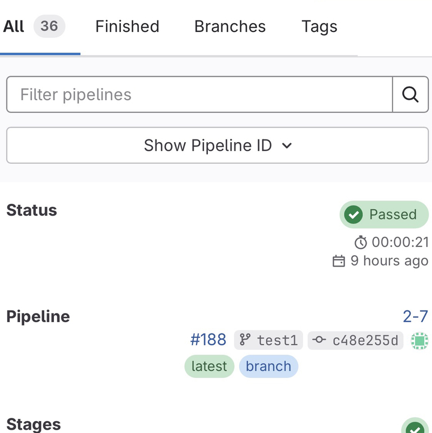The image size is (432, 433).
Task: Click the magnifier search icon button
Action: pos(410,95)
